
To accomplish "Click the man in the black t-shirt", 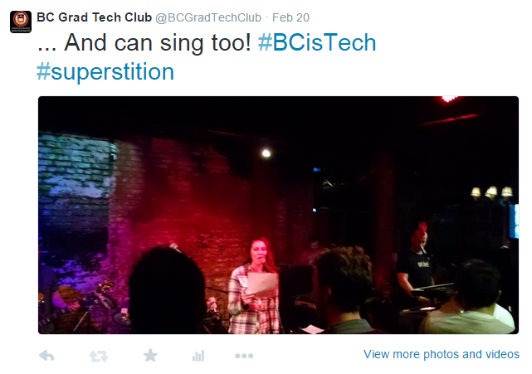I will pos(414,265).
